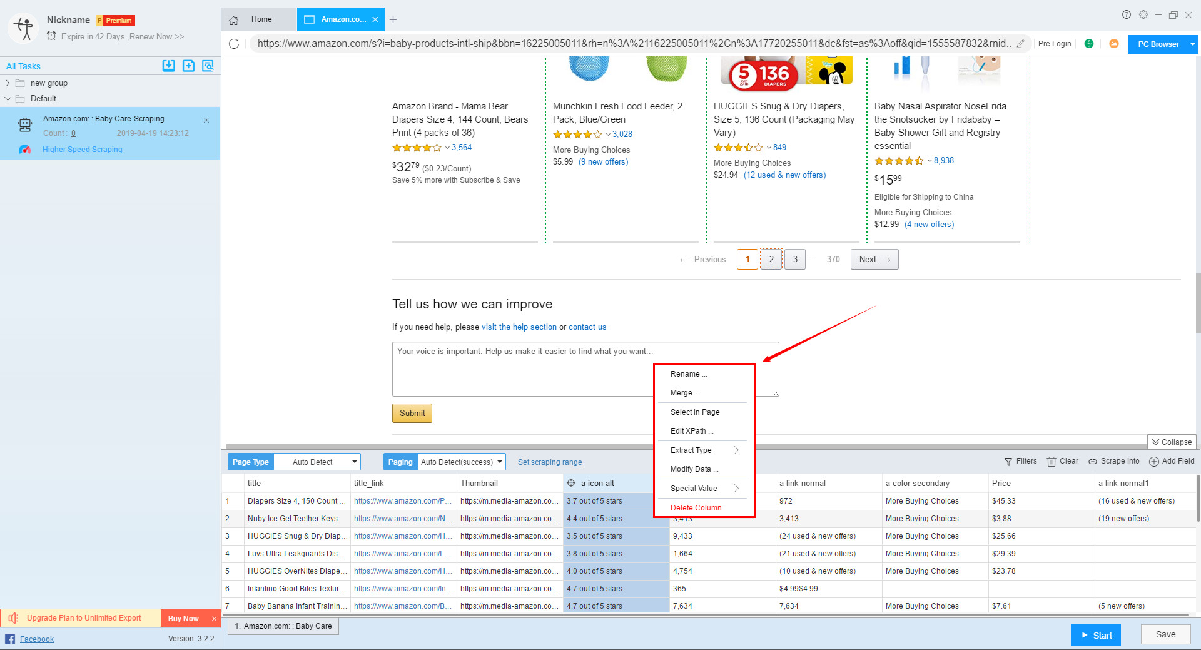The width and height of the screenshot is (1201, 650).
Task: Click the import task icon
Action: [169, 66]
